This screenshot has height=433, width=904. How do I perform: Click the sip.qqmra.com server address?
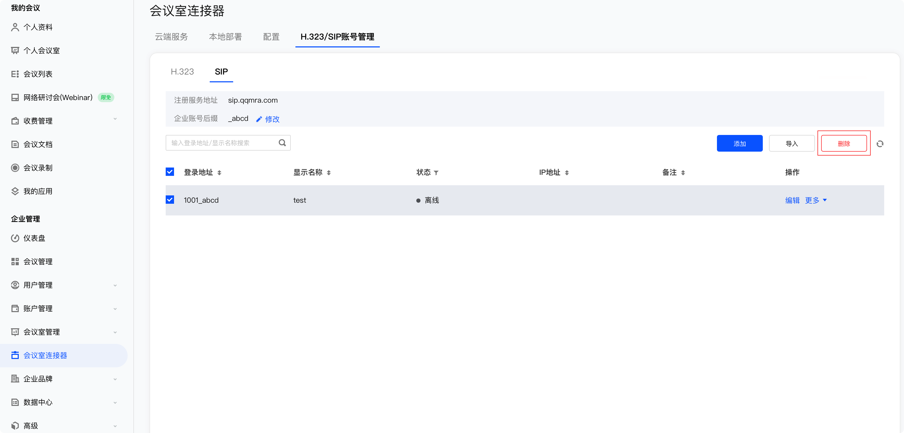tap(253, 100)
